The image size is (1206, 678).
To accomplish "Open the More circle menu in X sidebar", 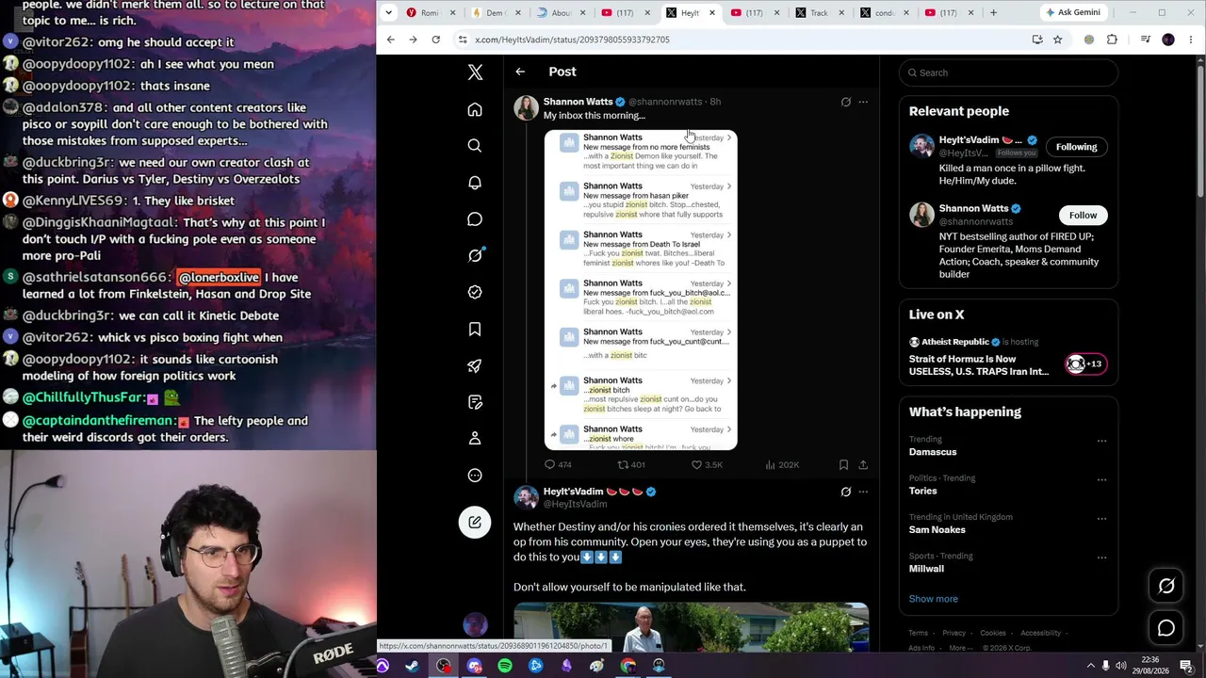I will (475, 475).
